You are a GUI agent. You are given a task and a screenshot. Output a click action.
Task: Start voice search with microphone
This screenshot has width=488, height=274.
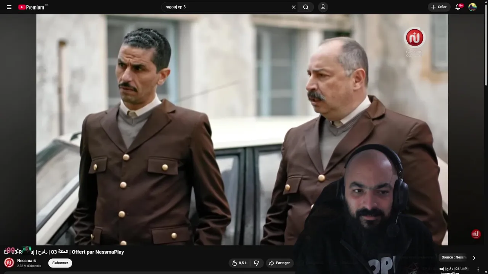(x=323, y=7)
